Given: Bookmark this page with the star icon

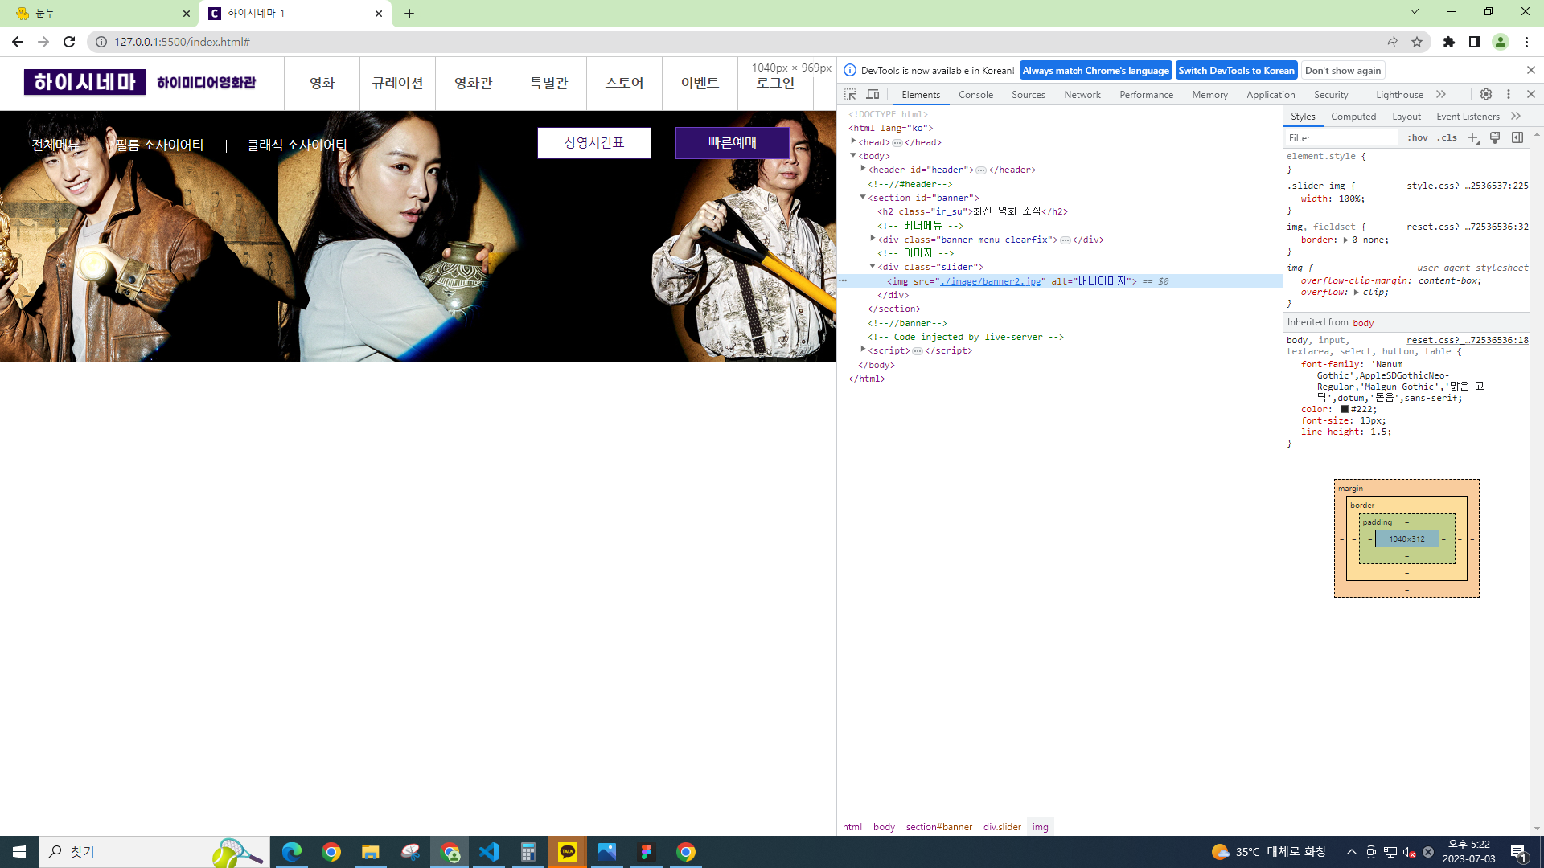Looking at the screenshot, I should pos(1417,42).
